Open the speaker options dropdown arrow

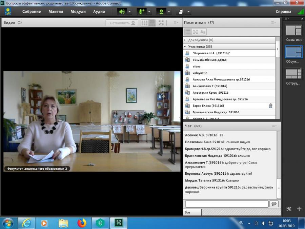pos(129,12)
